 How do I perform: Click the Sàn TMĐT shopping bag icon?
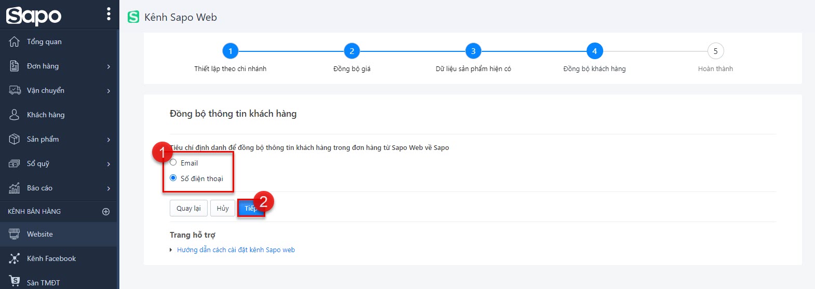tap(15, 282)
